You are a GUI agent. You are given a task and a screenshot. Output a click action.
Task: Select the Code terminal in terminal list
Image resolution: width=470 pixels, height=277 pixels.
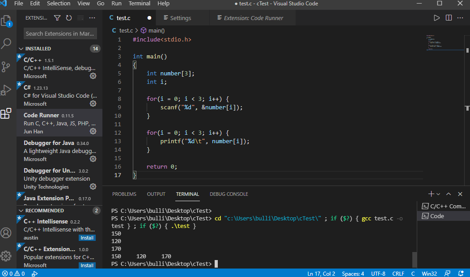pos(443,216)
